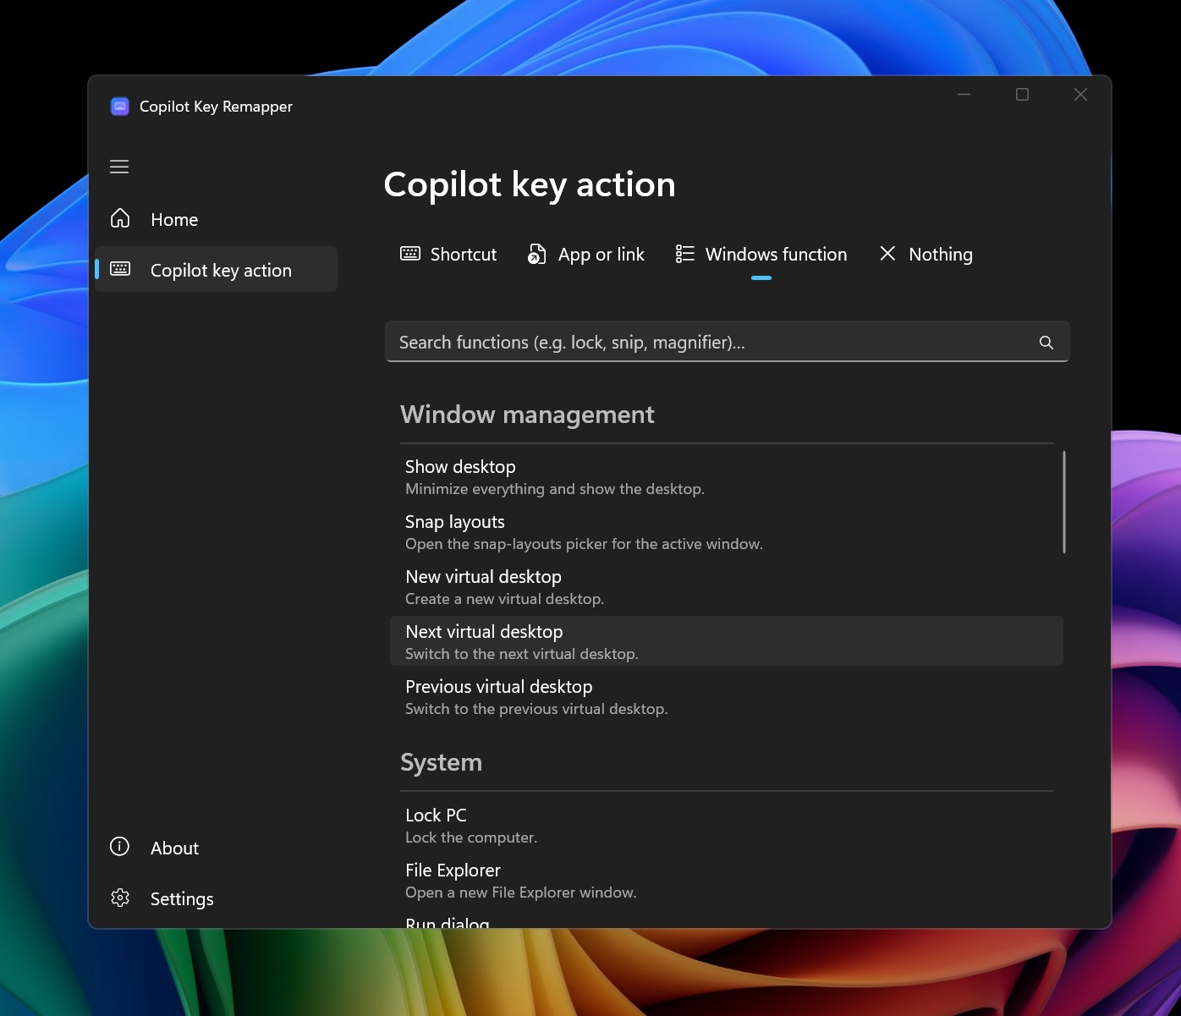Close the Copilot Key Remapper window

click(1080, 95)
